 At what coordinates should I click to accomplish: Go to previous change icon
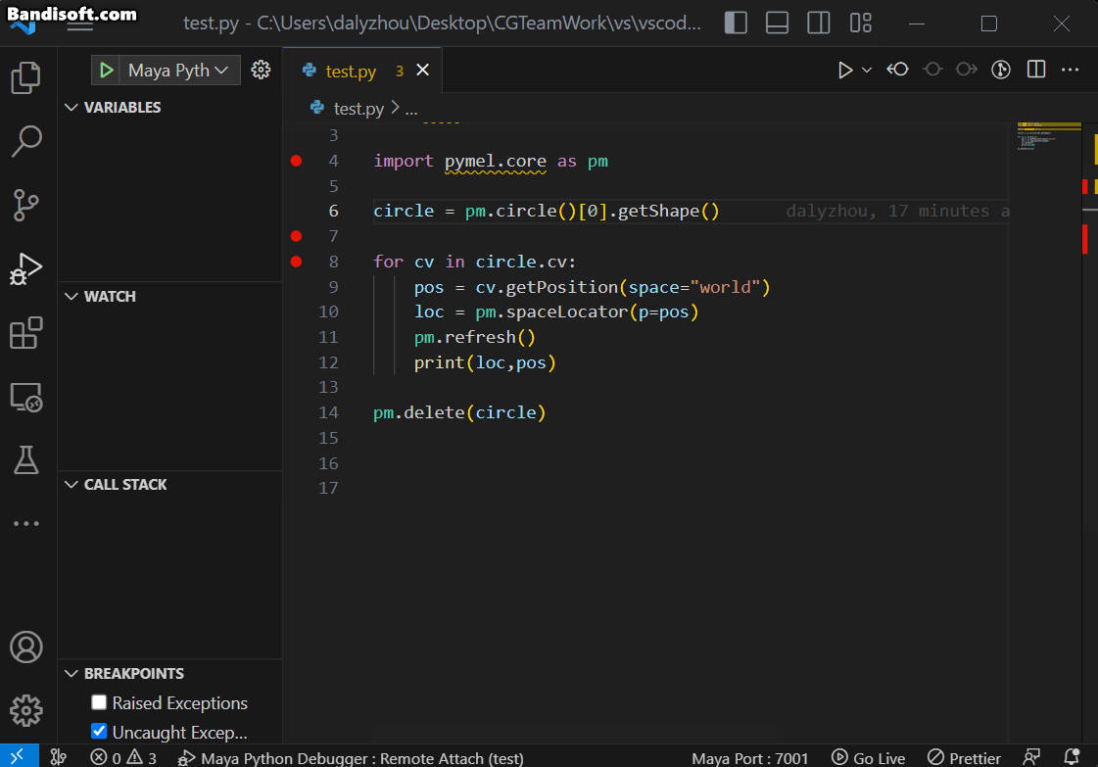tap(897, 70)
